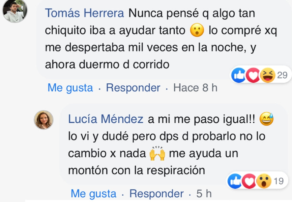Click Lucía Méndez's profile picture
Image resolution: width=292 pixels, height=202 pixels.
[43, 120]
